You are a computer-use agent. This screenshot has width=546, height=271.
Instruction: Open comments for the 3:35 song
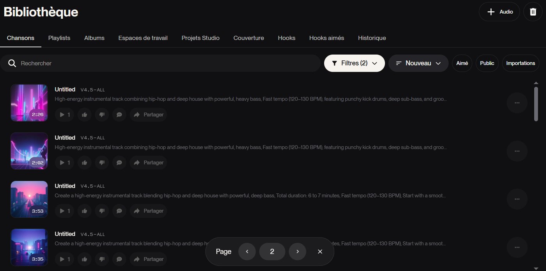[x=119, y=259]
